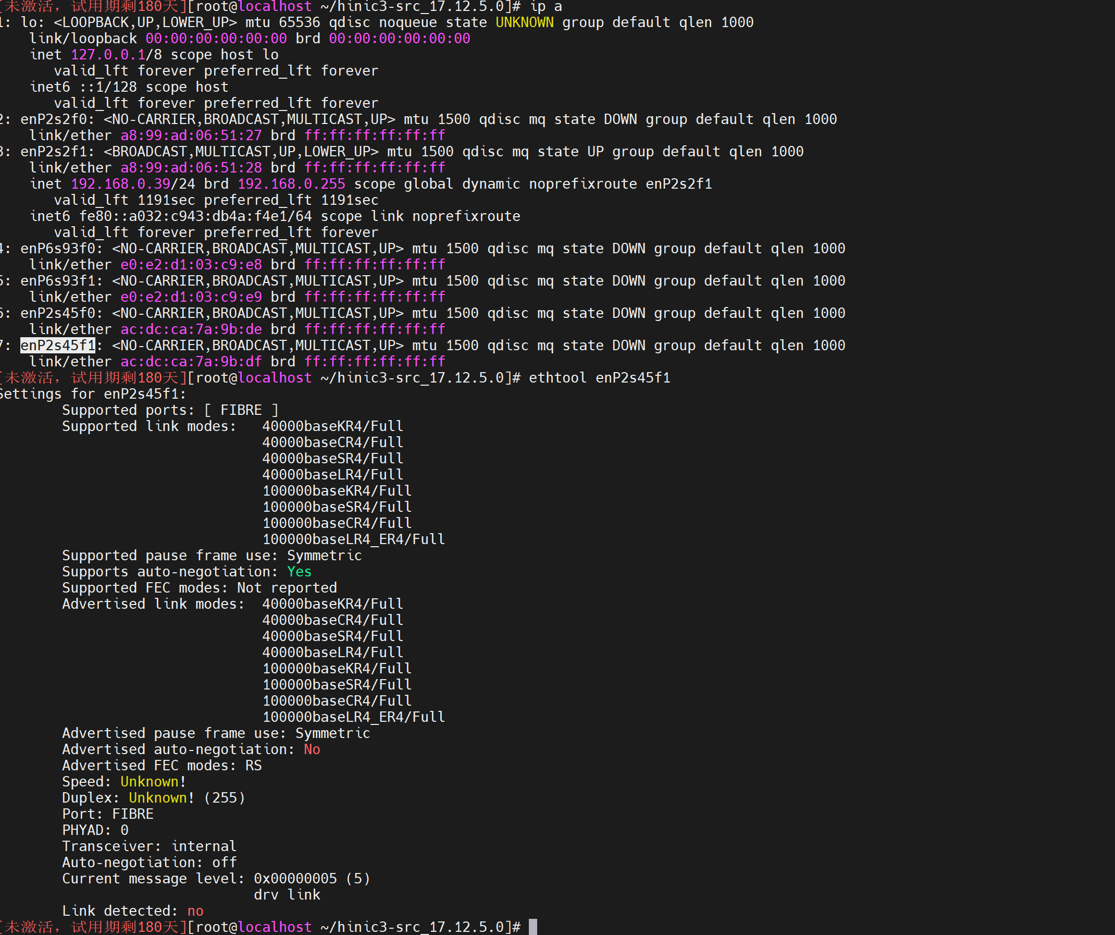This screenshot has height=935, width=1115.
Task: Click the terminal cursor at bottom prompt
Action: click(532, 927)
